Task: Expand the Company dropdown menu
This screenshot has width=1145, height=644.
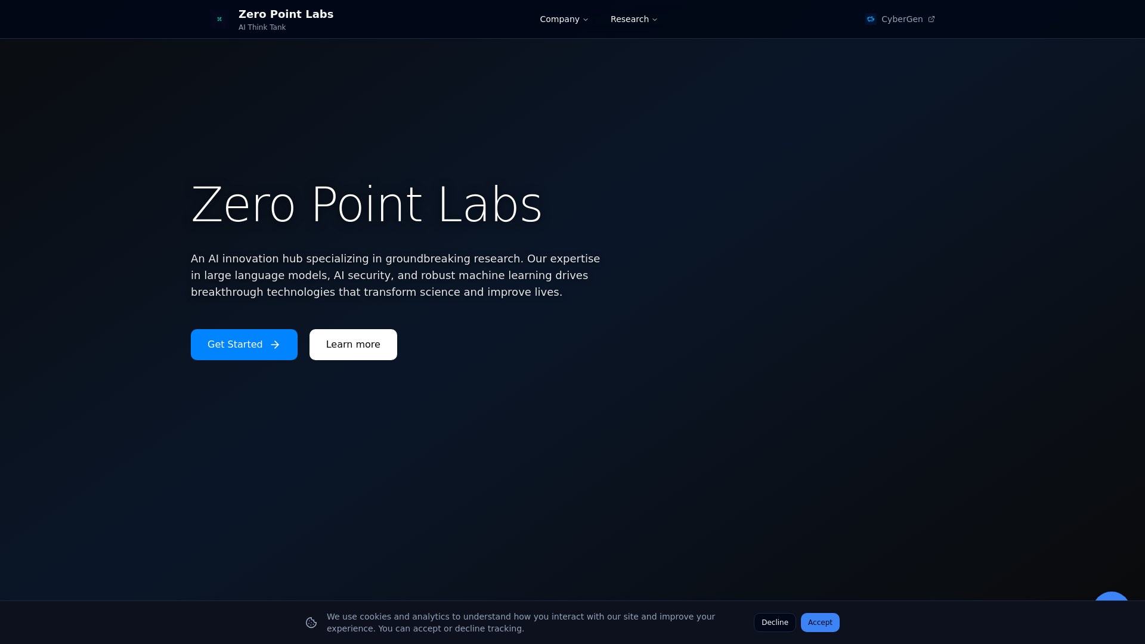Action: (x=564, y=19)
